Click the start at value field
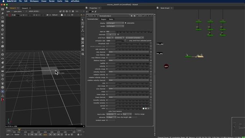 point(111,31)
